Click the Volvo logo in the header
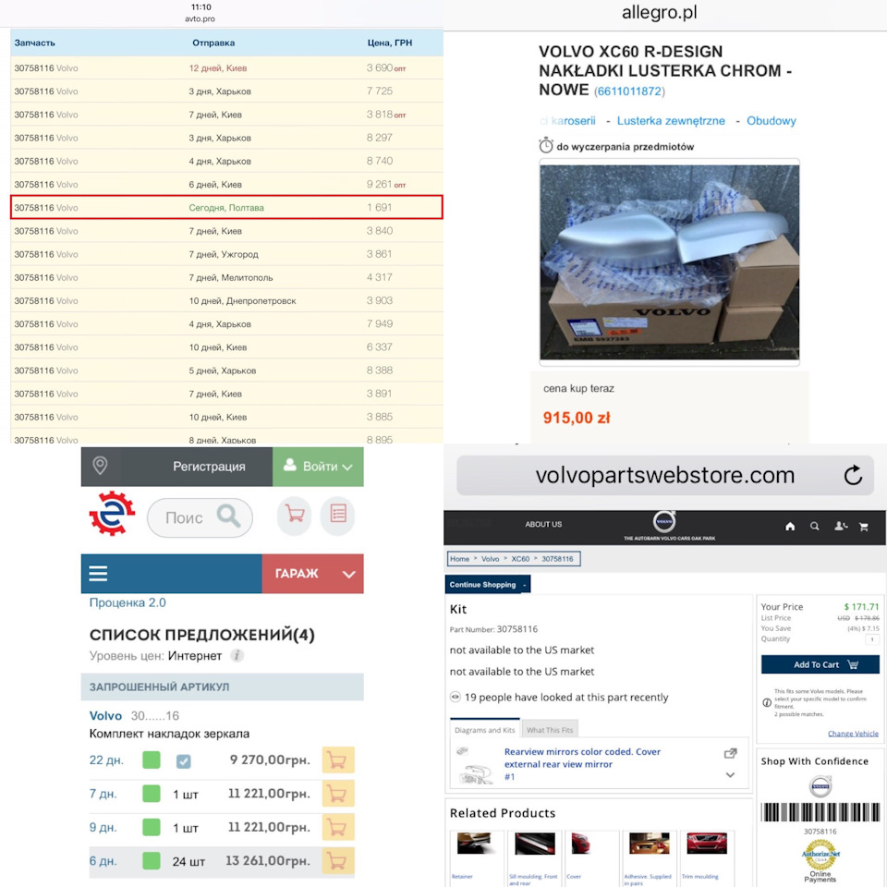The height and width of the screenshot is (887, 887). [664, 521]
